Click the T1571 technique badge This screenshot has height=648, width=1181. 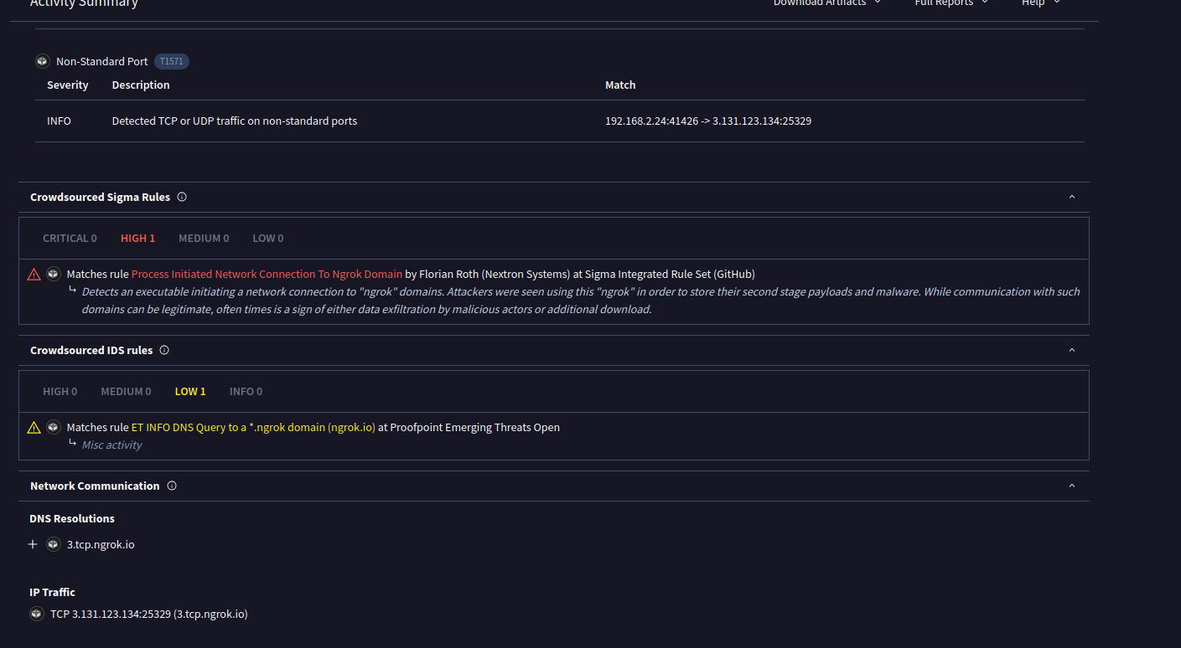coord(171,61)
